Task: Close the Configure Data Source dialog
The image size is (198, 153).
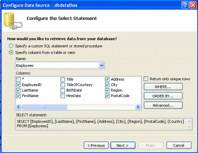Action: pos(193,5)
